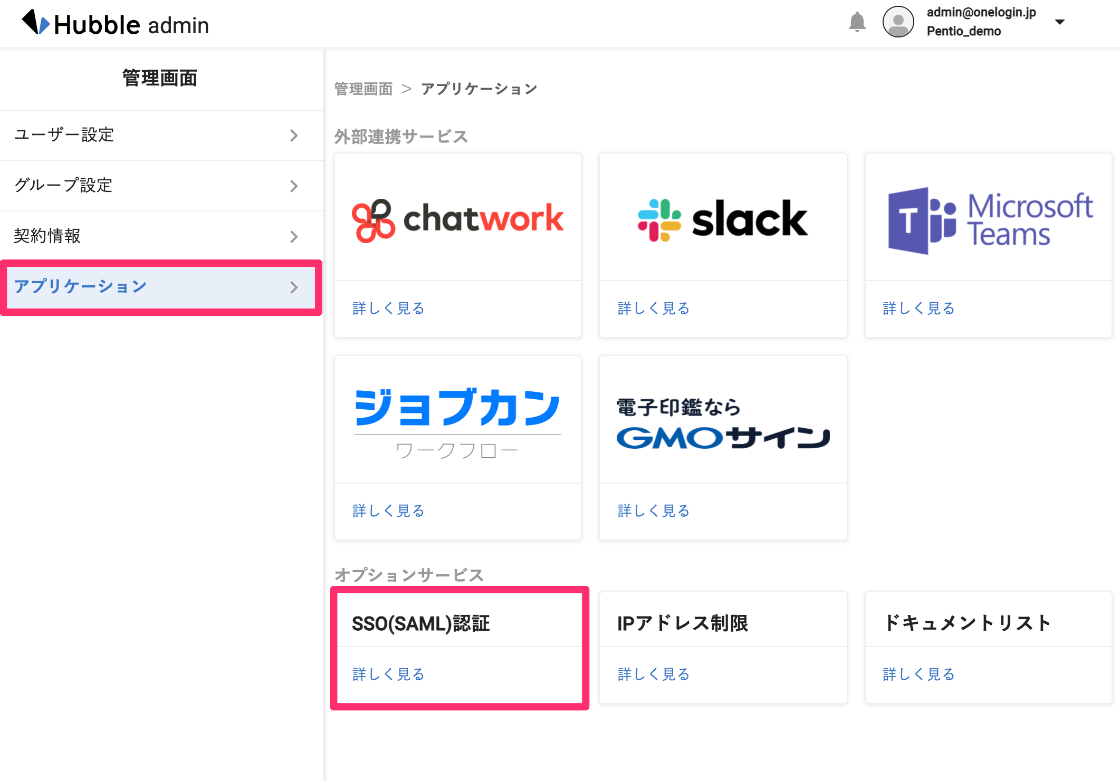Screen dimensions: 1120x781
Task: Click the admin@onelogin.jp account name
Action: [981, 12]
